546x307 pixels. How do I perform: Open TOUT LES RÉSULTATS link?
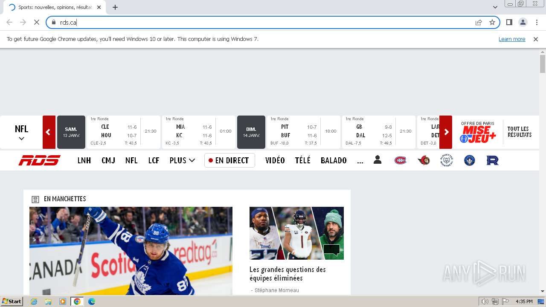coord(519,132)
